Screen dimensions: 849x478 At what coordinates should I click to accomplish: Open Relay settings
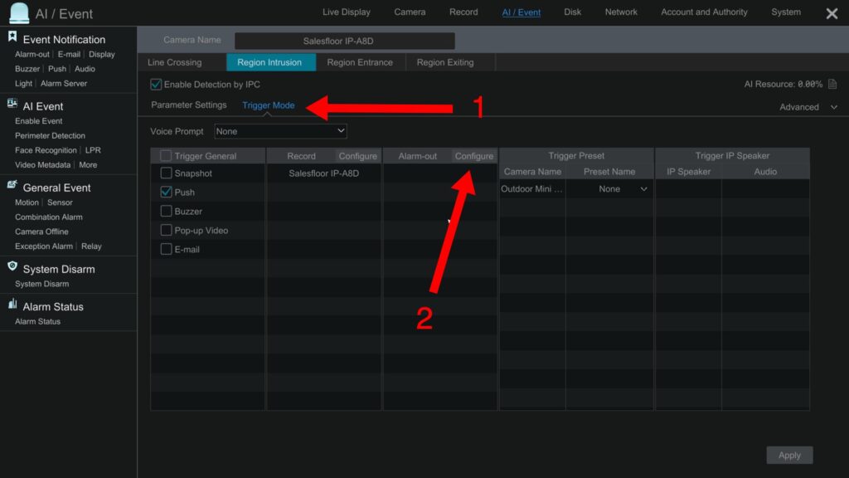(91, 246)
